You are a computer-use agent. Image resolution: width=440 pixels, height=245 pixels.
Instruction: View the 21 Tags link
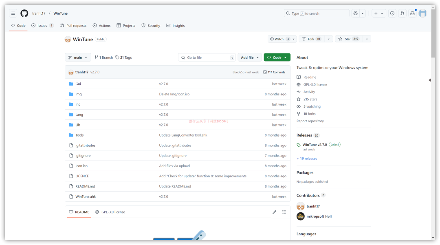(123, 57)
